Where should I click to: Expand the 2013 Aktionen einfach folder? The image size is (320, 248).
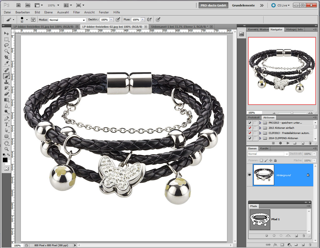point(260,128)
